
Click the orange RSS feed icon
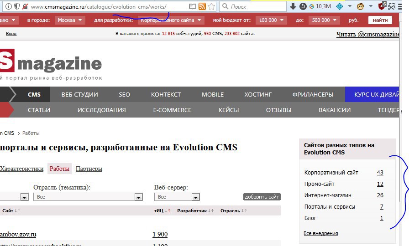coord(202,6)
